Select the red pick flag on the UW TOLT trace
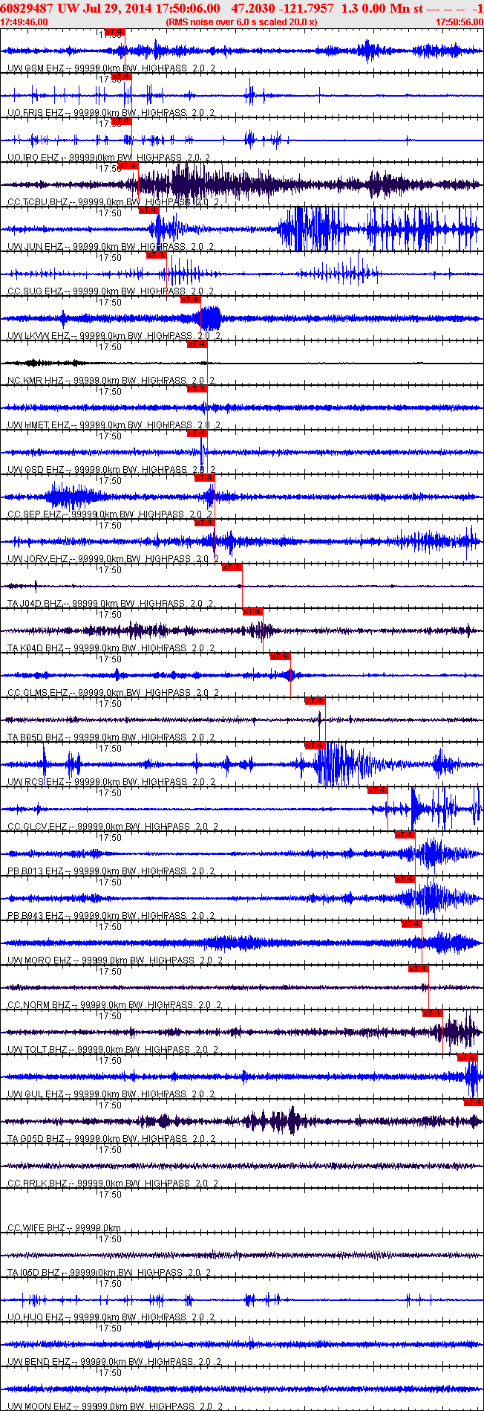484x1411 pixels. [x=433, y=1013]
